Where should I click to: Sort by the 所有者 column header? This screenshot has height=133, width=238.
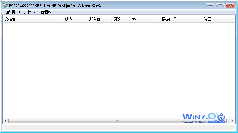(x=99, y=19)
